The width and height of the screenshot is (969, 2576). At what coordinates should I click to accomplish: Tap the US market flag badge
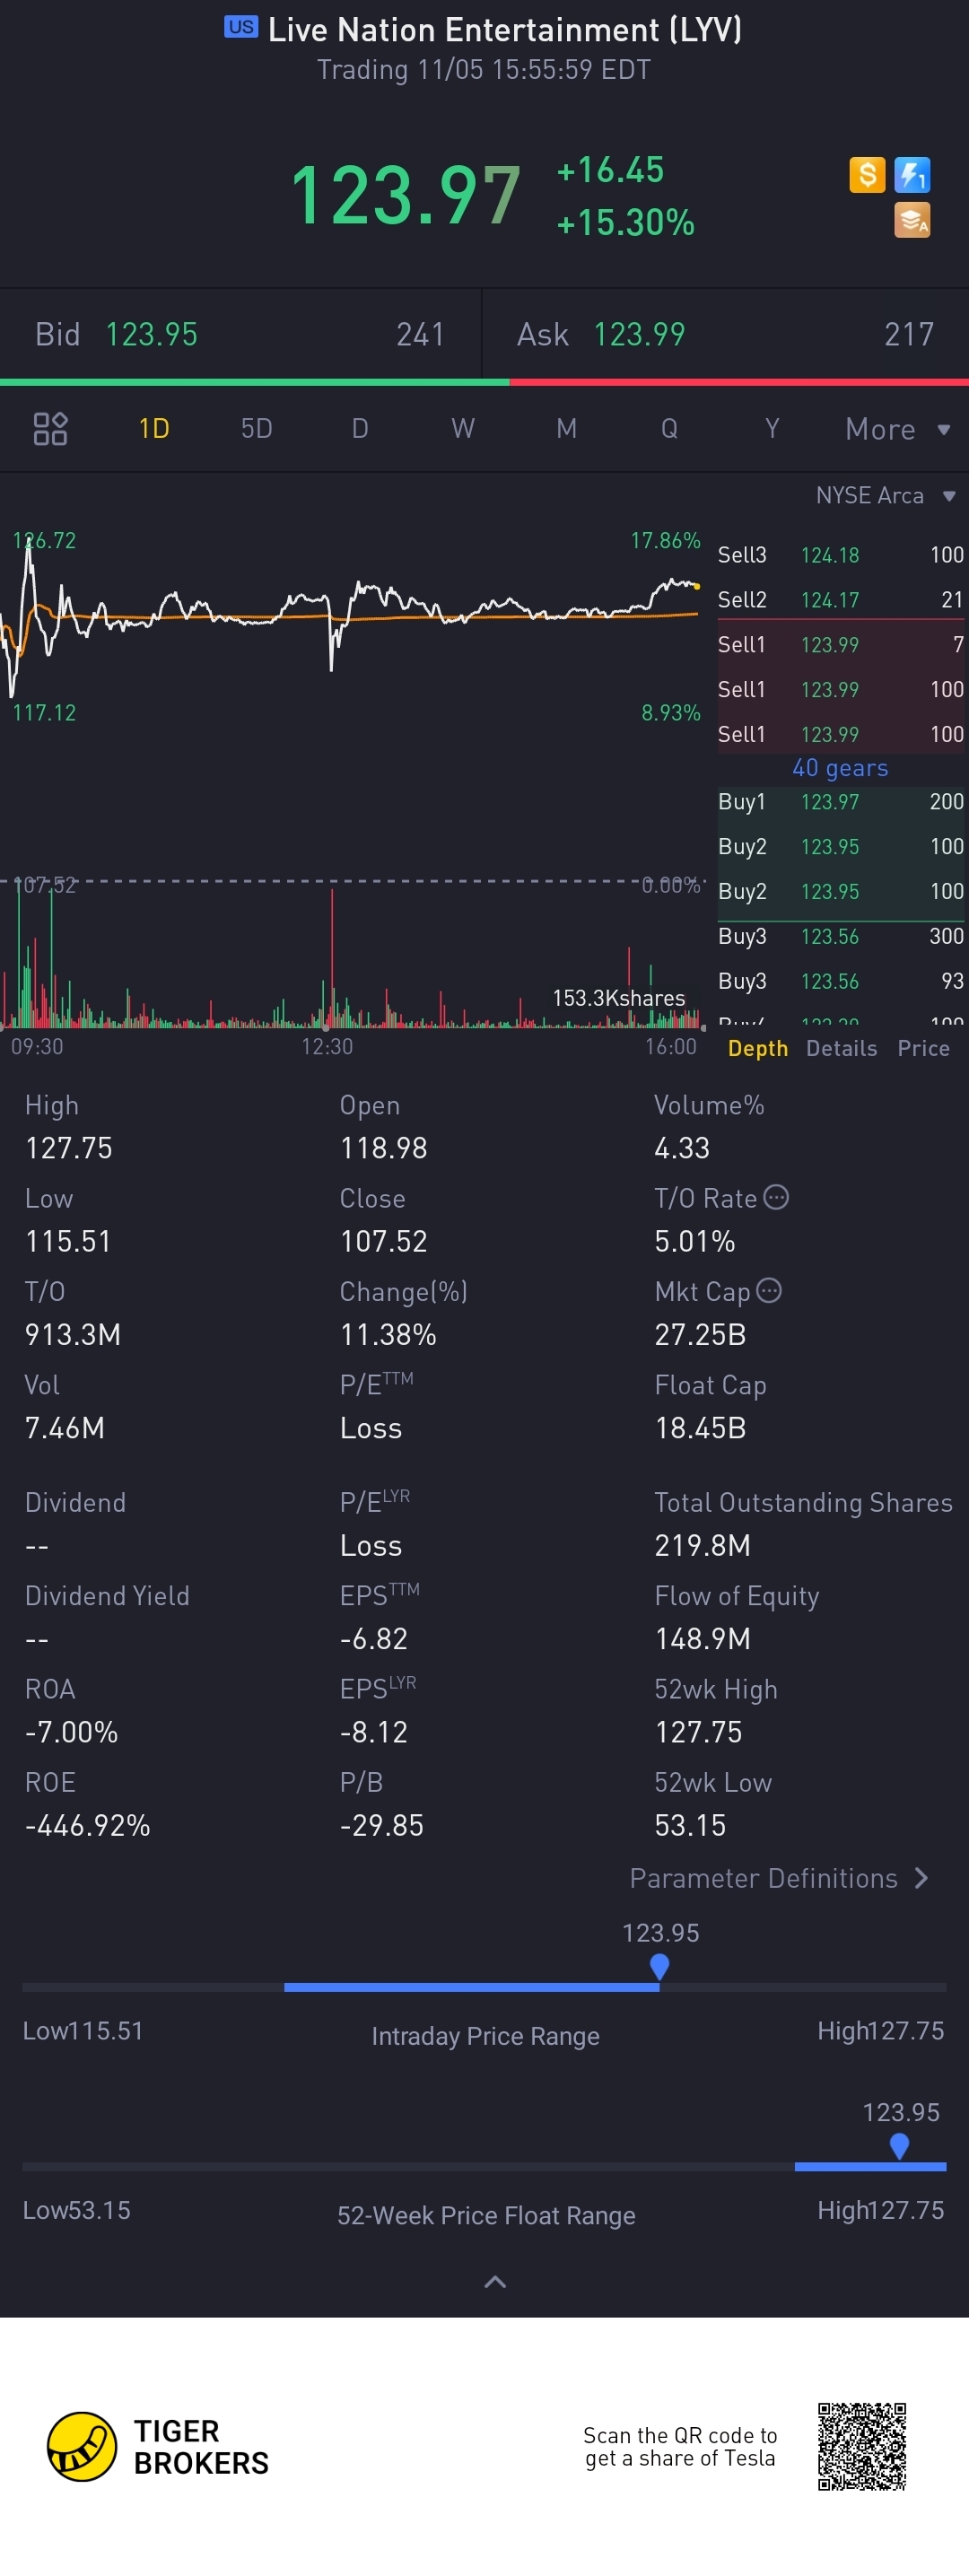tap(241, 27)
